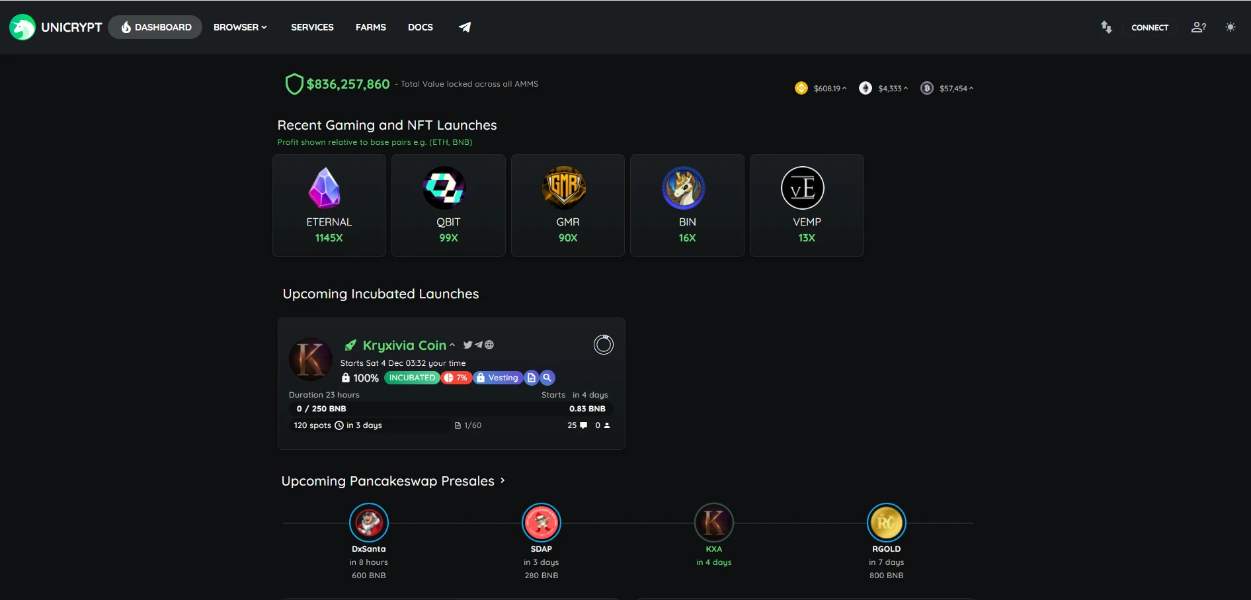The height and width of the screenshot is (600, 1251).
Task: Click the green rocket icon beside Kryxivia Coin
Action: (350, 345)
